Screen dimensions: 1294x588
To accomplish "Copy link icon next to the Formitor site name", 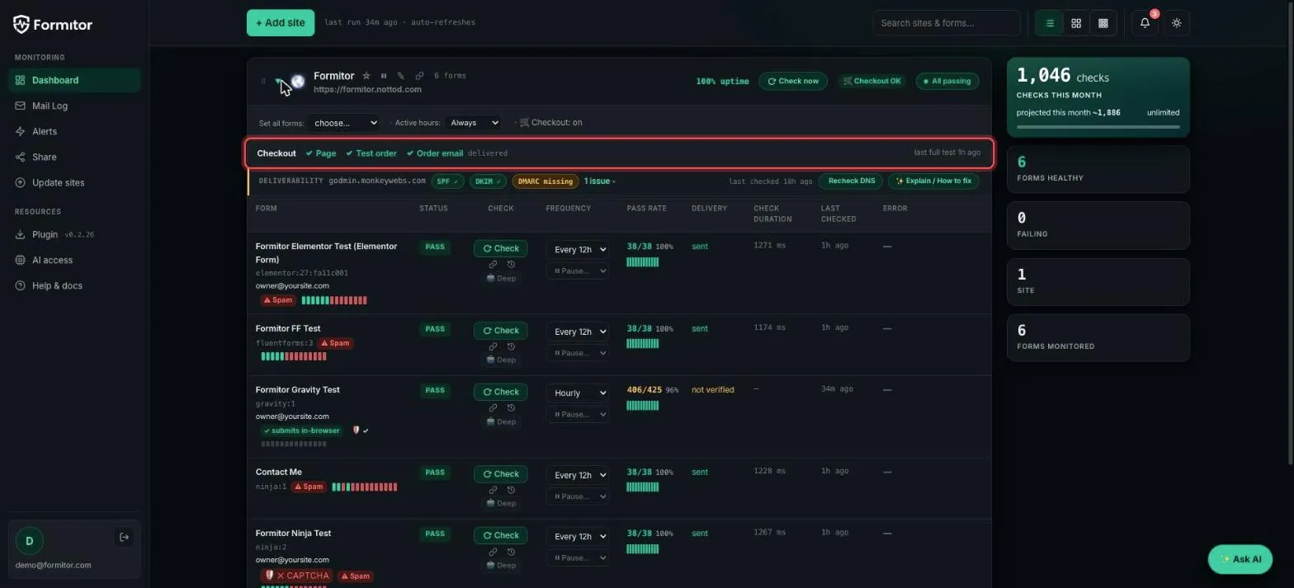I will [x=419, y=76].
